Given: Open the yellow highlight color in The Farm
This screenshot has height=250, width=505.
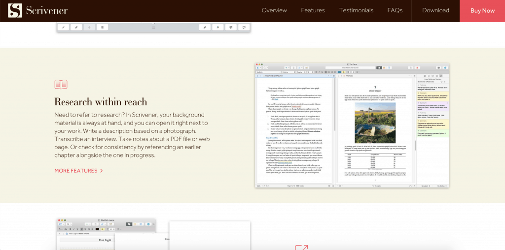Looking at the screenshot, I should pos(344,72).
